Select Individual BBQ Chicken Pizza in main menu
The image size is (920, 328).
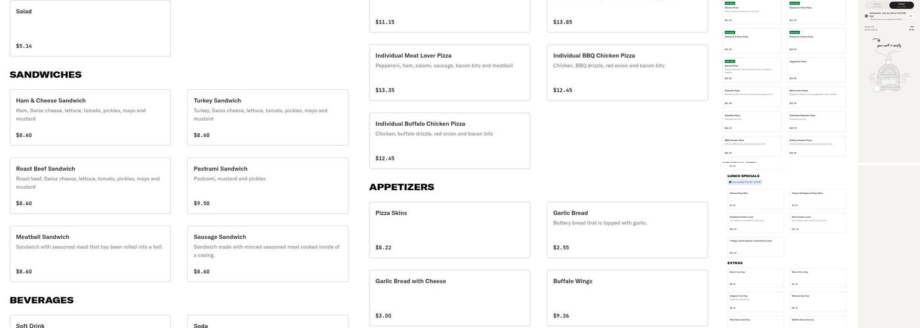tap(627, 72)
